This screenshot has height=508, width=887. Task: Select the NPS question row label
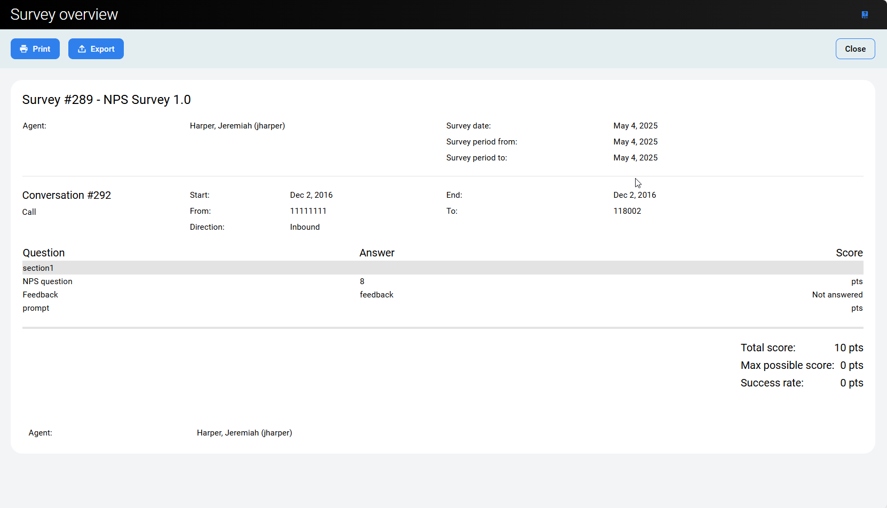(x=47, y=281)
